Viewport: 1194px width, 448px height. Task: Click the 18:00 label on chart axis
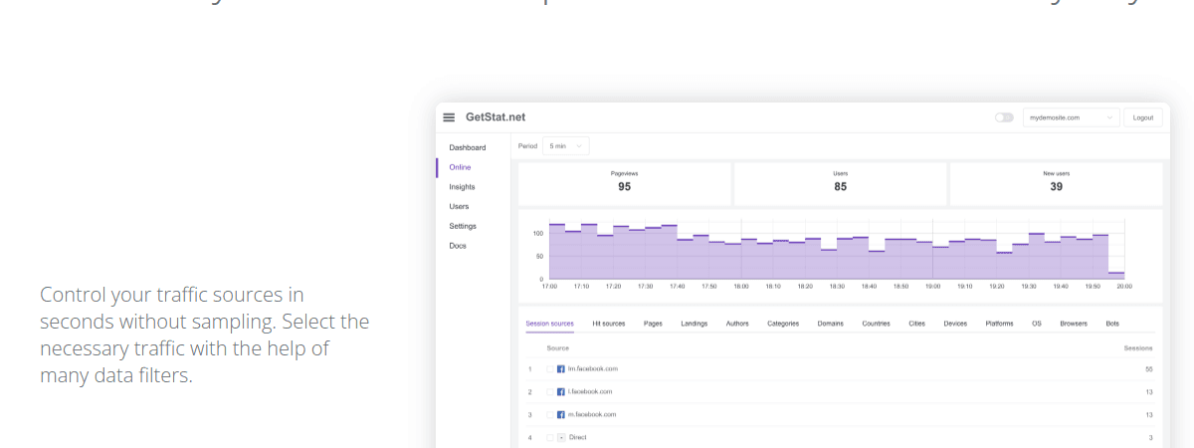741,287
